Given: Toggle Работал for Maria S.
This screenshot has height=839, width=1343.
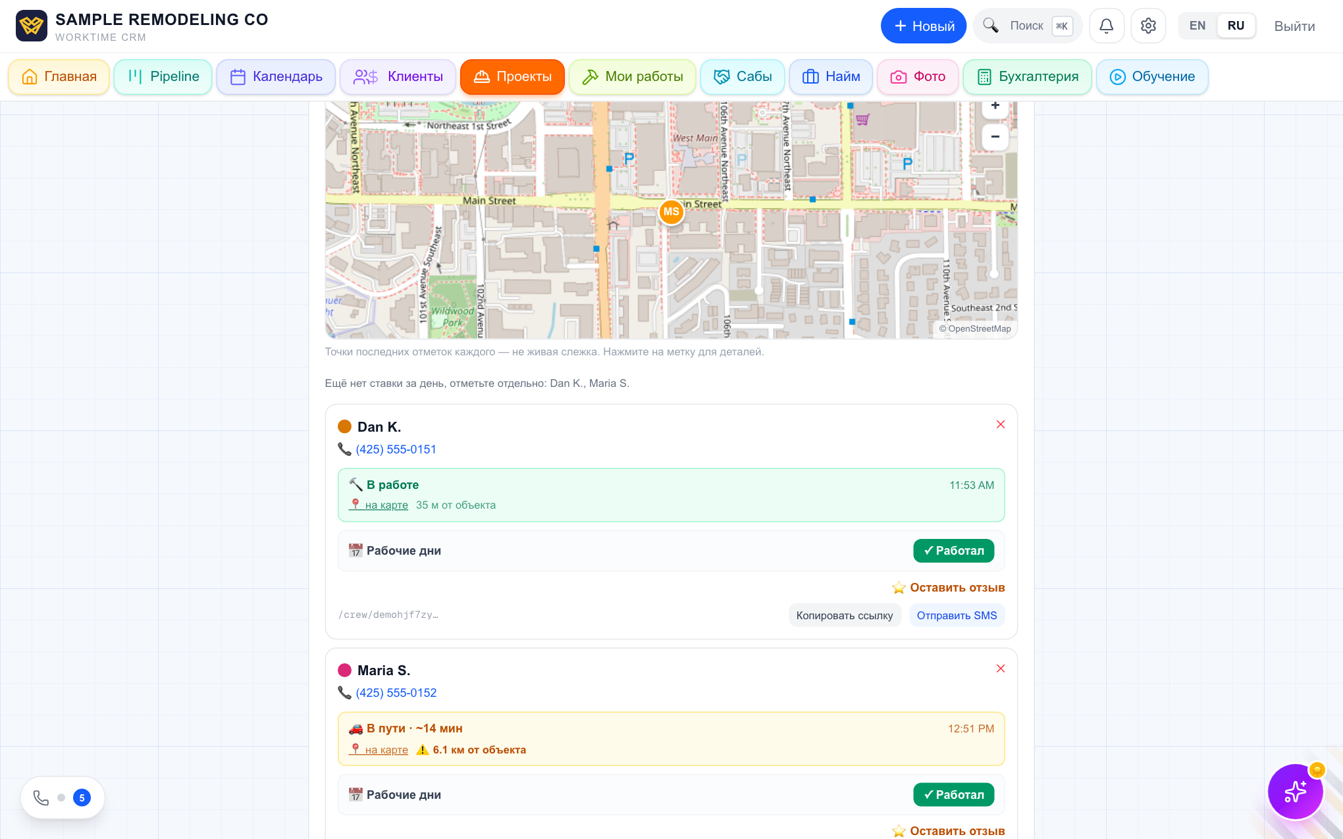Looking at the screenshot, I should 953,795.
